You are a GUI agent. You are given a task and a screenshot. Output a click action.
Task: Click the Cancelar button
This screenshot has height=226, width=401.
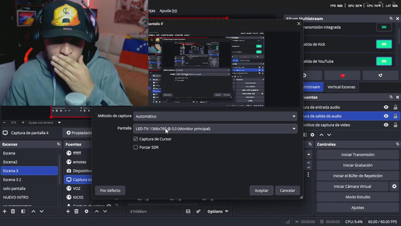click(287, 191)
